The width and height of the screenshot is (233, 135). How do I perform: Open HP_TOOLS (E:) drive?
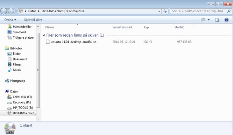click(23, 107)
